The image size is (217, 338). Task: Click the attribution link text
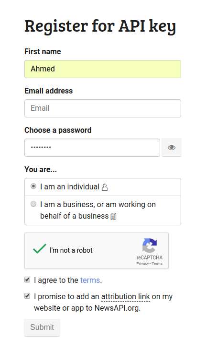[126, 297]
